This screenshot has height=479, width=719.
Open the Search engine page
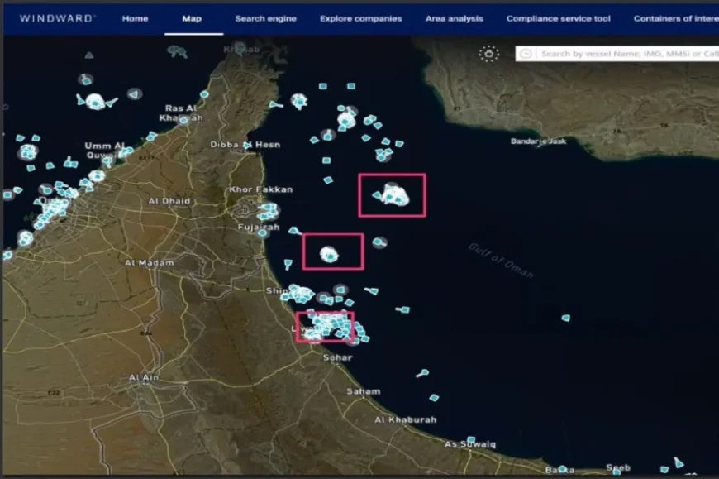(x=265, y=18)
